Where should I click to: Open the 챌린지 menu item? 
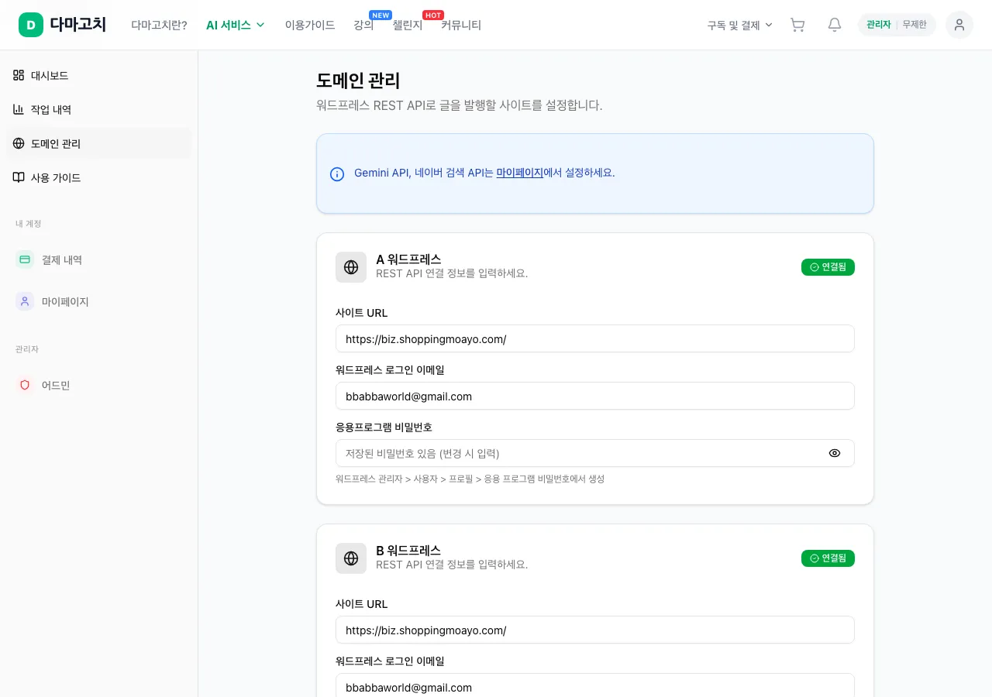408,25
